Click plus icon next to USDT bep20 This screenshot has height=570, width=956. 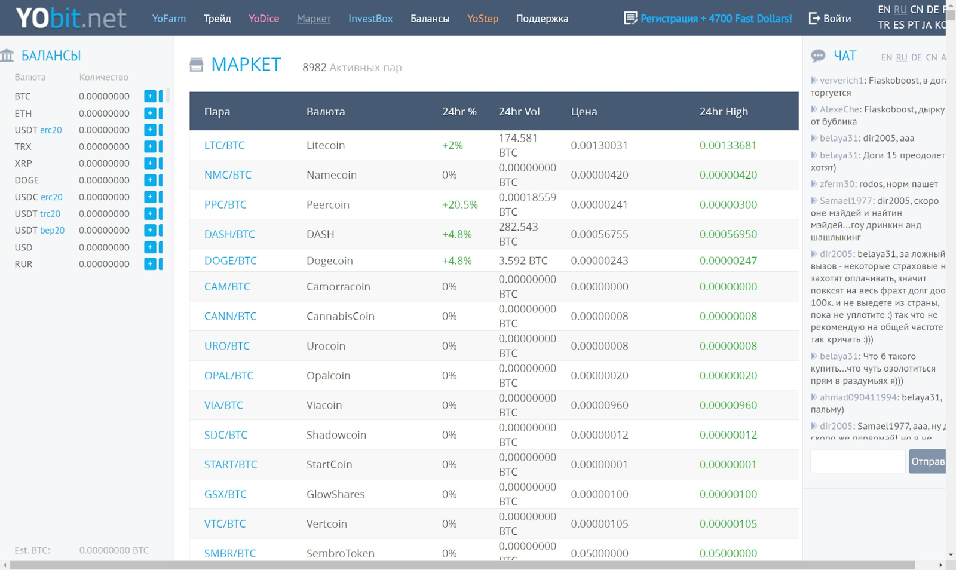[x=150, y=230]
